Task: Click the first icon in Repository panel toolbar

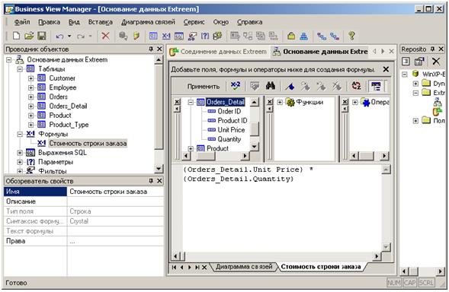Action: tap(406, 61)
